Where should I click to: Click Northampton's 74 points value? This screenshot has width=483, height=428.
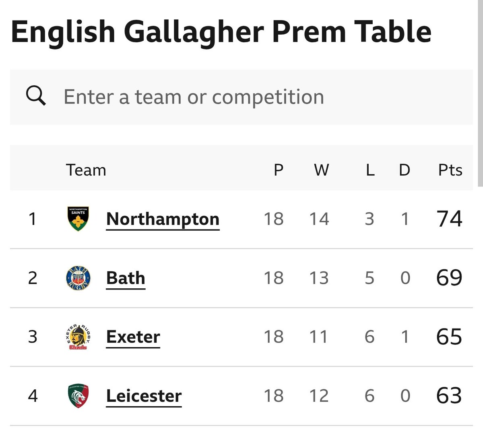pyautogui.click(x=450, y=219)
